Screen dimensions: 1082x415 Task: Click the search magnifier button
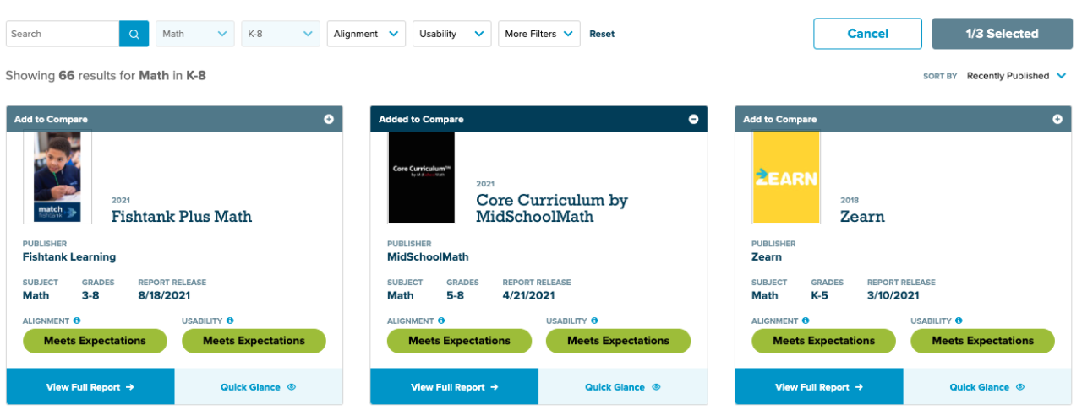[x=134, y=34]
